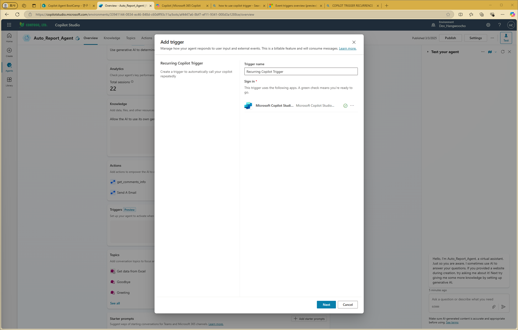Open browser split screen icon
Screen dimensions: 518x330
click(460, 14)
